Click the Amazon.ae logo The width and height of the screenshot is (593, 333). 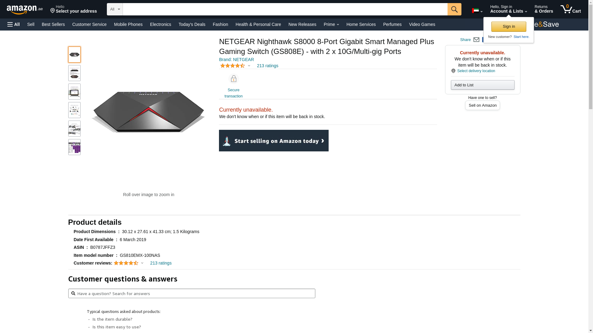25,10
